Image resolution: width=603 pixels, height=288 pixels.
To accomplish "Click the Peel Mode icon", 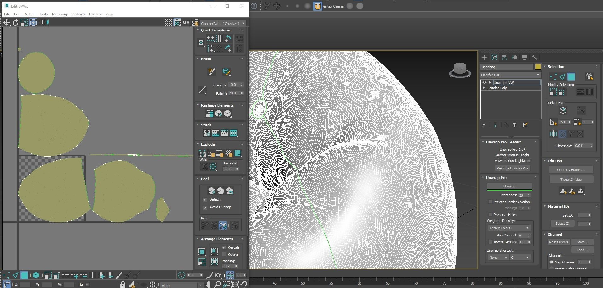I will pyautogui.click(x=221, y=191).
